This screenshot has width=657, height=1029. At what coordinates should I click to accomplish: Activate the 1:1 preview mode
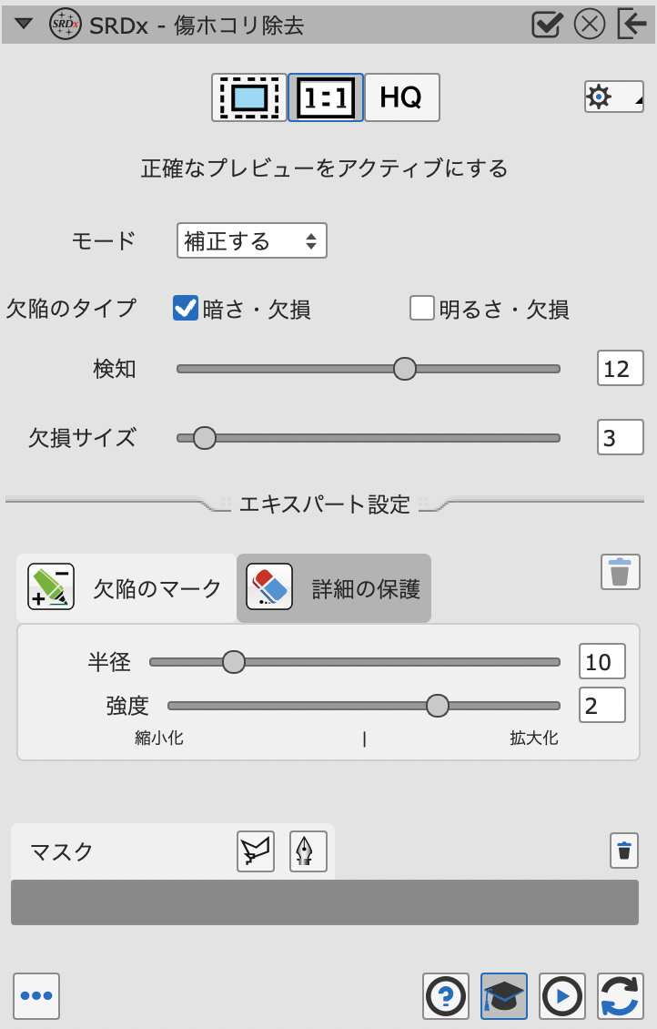coord(326,97)
